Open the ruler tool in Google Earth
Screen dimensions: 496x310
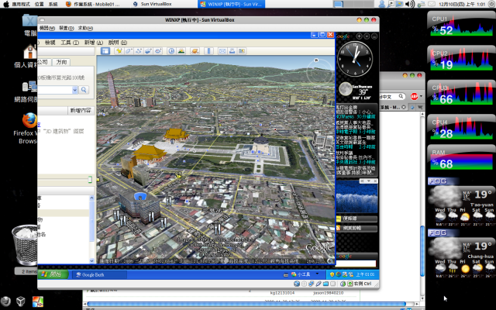coord(208,51)
